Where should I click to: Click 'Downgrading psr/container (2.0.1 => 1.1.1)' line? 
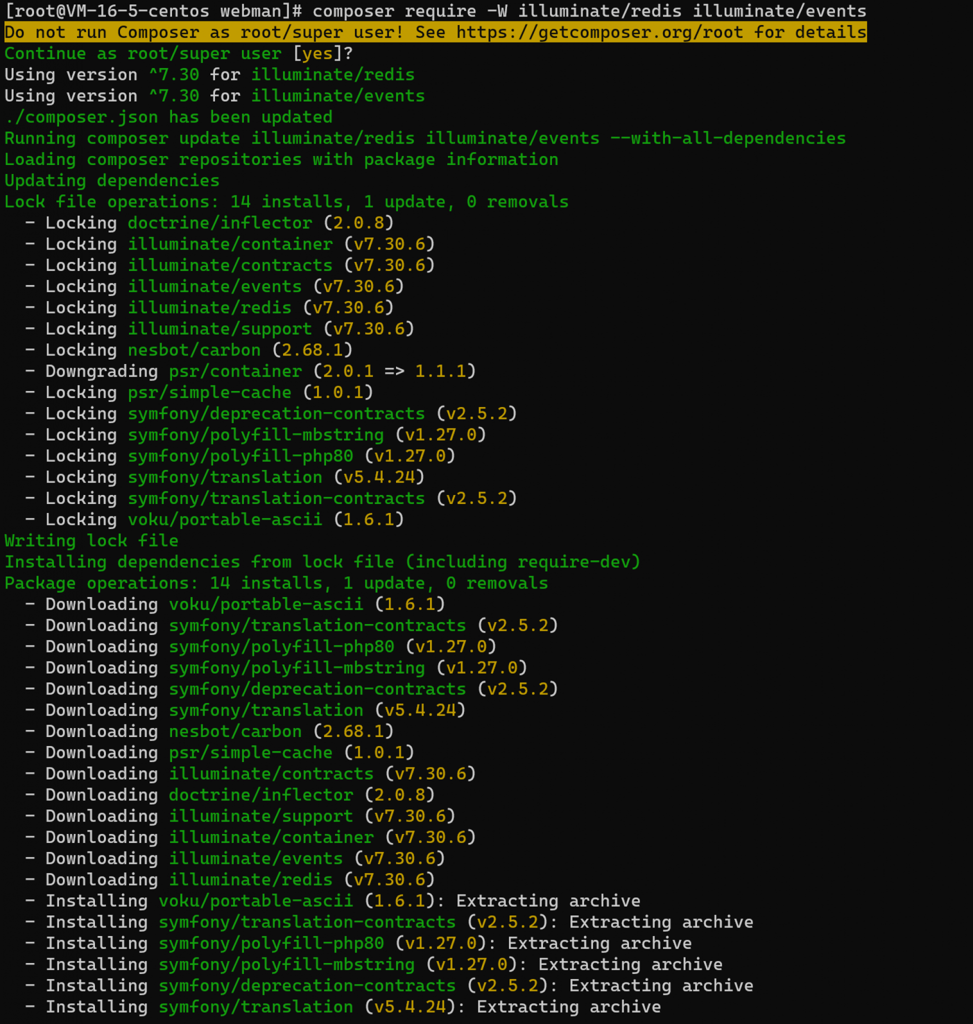(250, 371)
